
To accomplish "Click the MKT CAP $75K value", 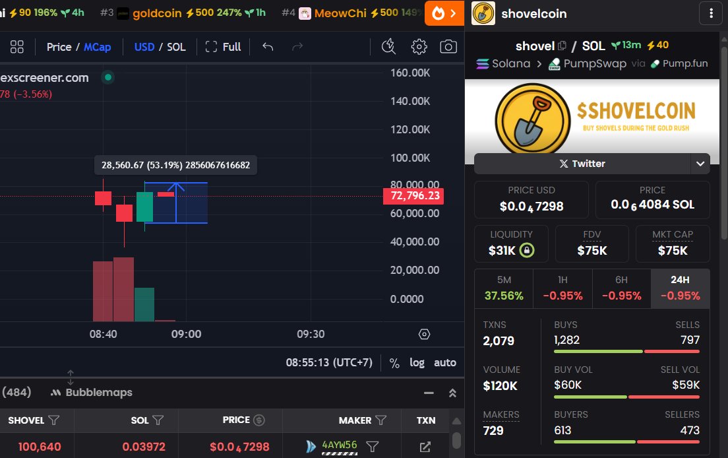I will [x=673, y=251].
